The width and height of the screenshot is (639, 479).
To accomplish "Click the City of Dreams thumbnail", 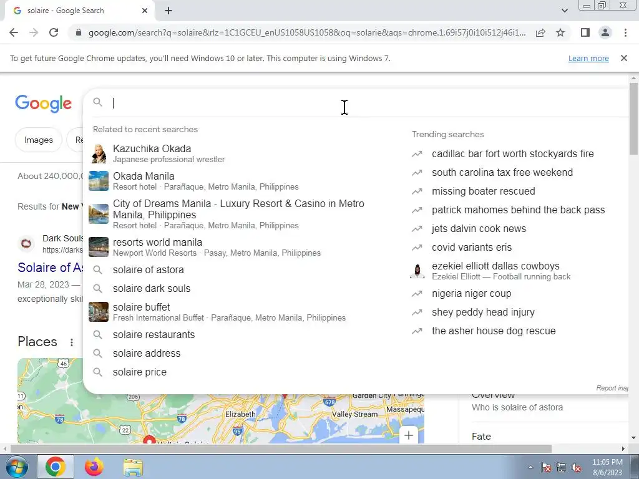I will tap(99, 215).
